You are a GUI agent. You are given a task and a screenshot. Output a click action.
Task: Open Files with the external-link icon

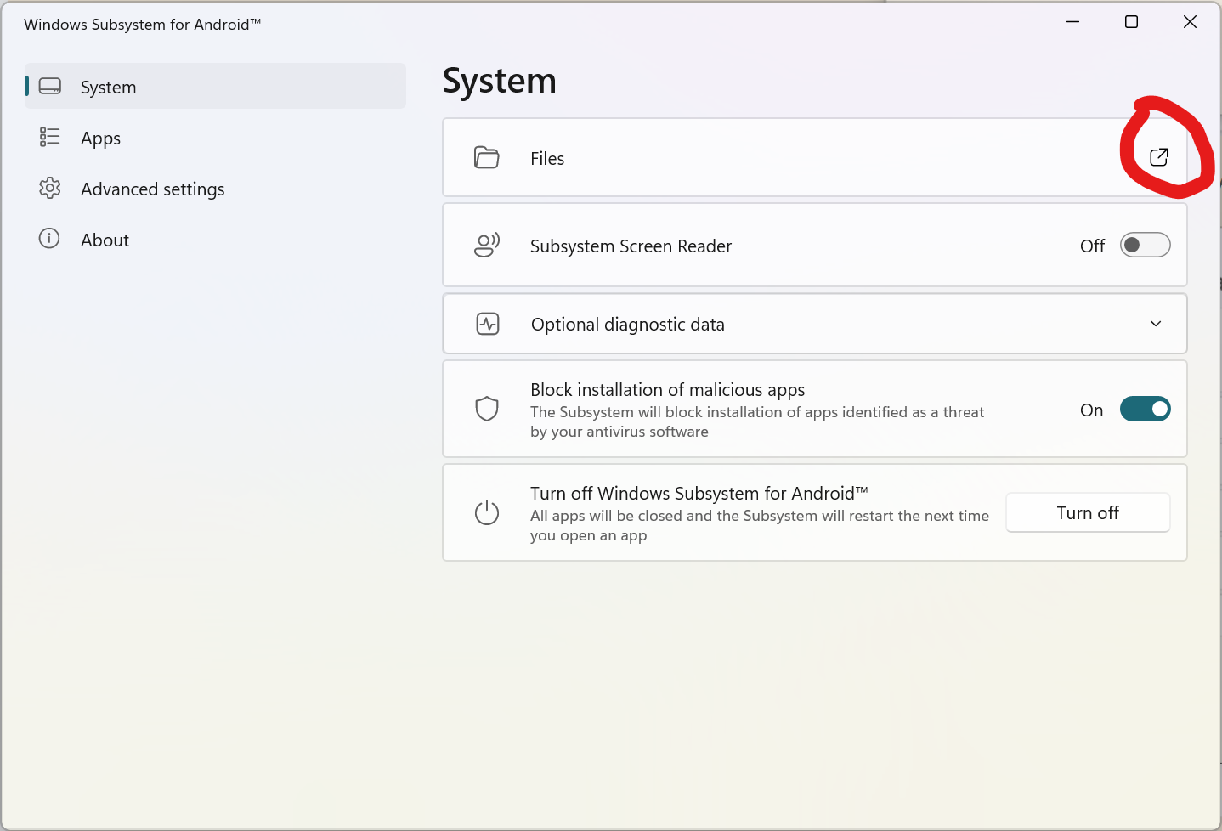(x=1159, y=157)
